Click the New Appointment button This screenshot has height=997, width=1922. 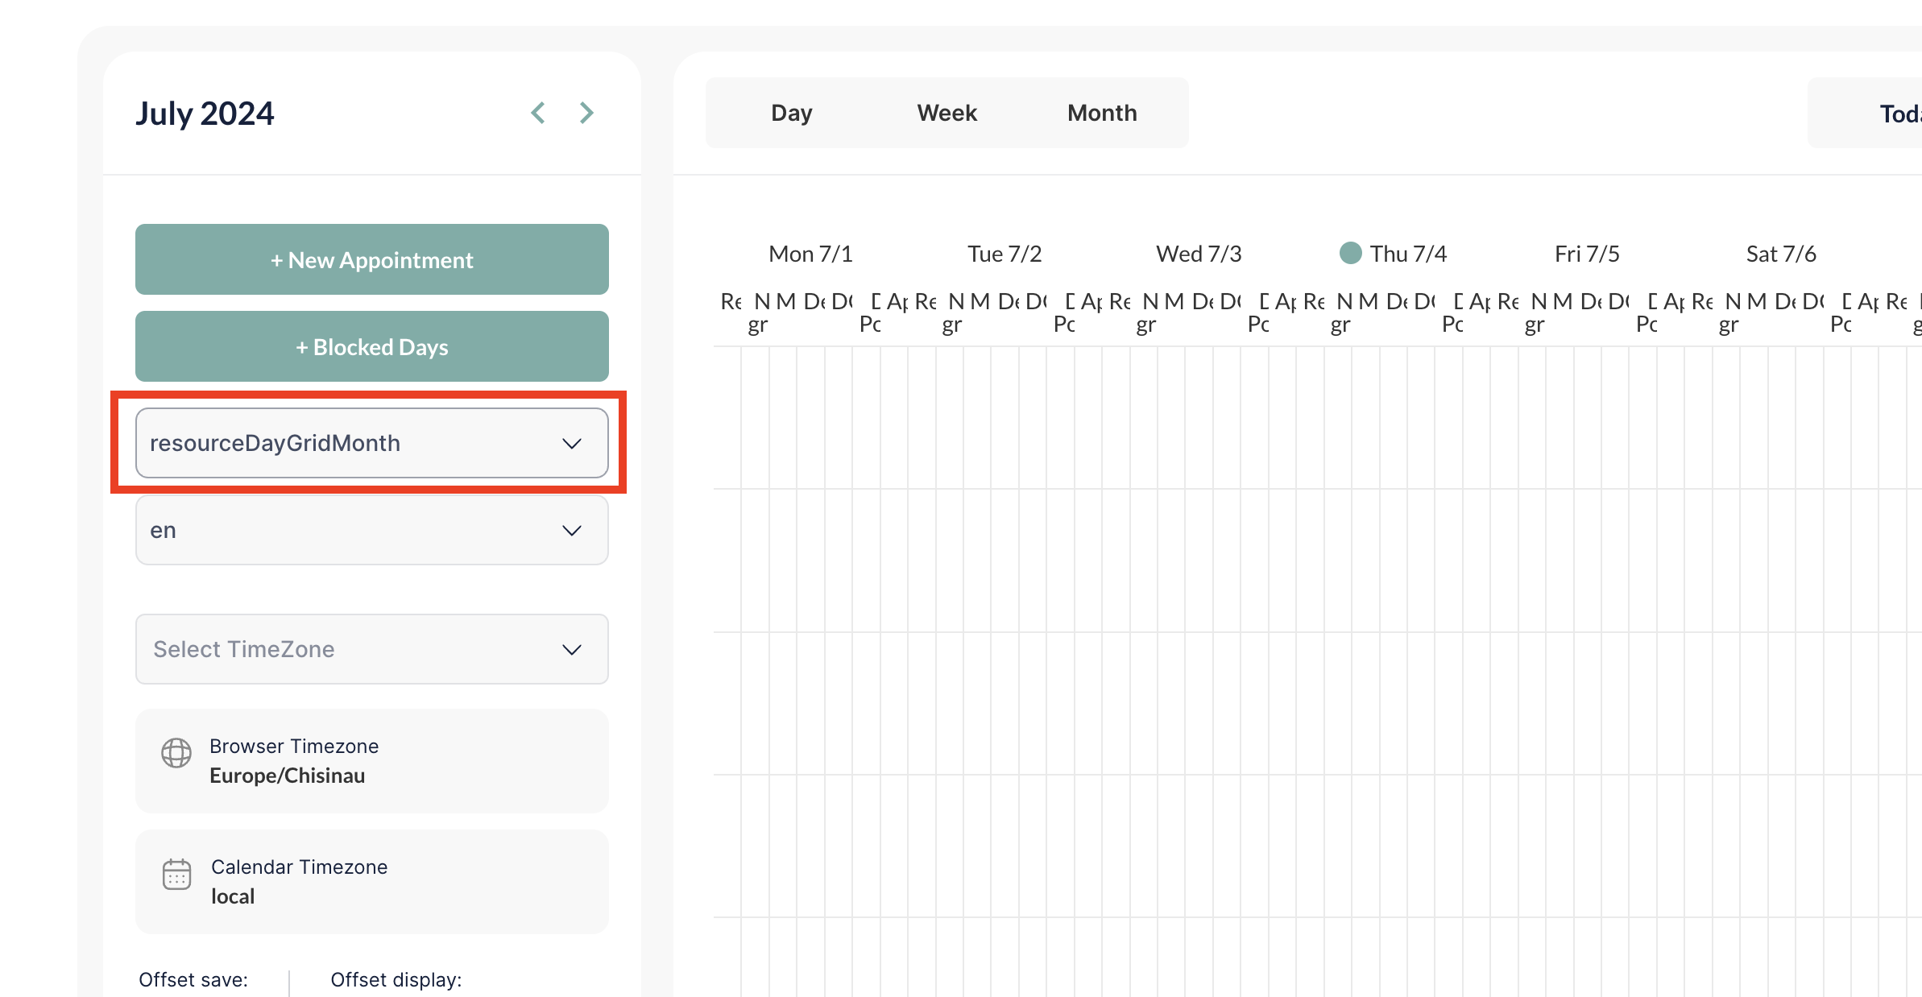click(x=371, y=259)
